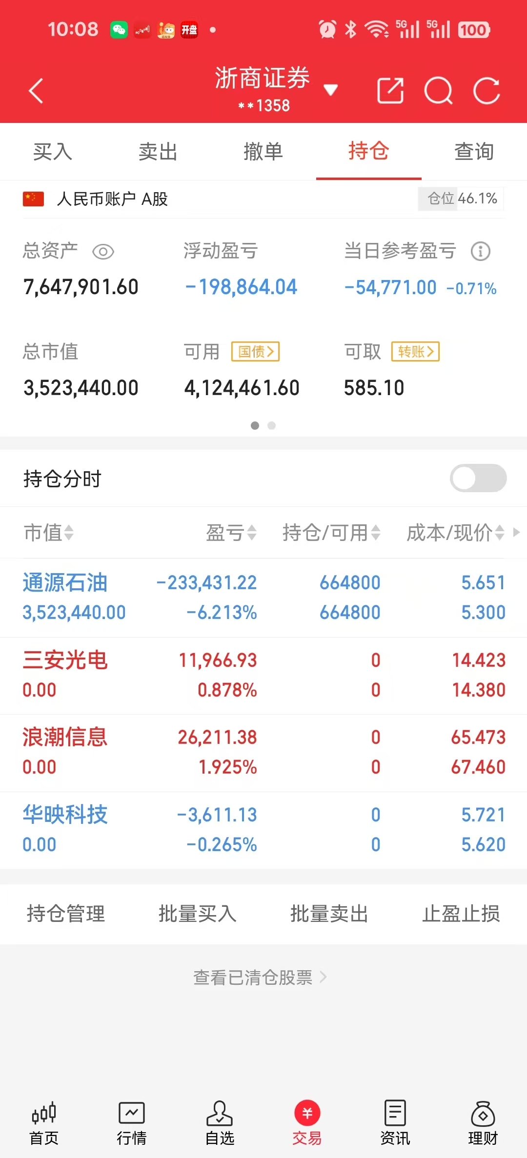Go to 首页 in bottom navigation
This screenshot has height=1158, width=527.
point(44,1123)
